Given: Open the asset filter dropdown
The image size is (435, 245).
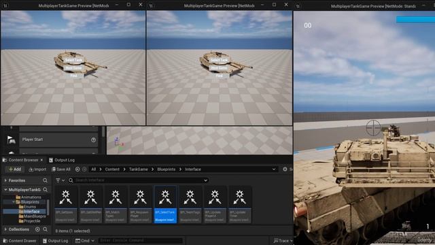Looking at the screenshot, I should click(60, 180).
